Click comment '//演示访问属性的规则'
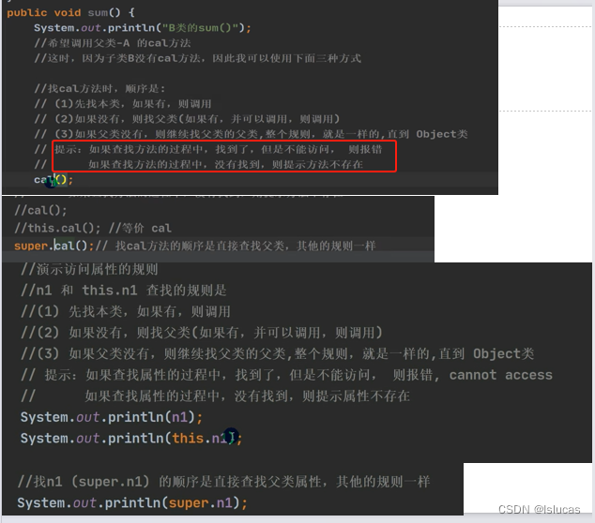The width and height of the screenshot is (595, 523). pos(89,269)
